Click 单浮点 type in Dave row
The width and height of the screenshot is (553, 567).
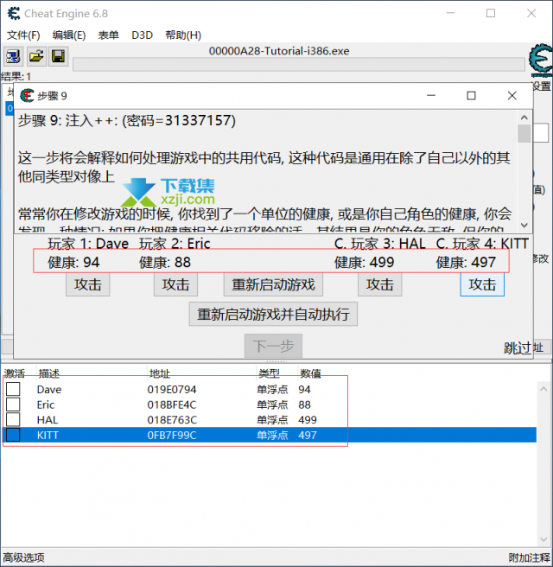coord(272,390)
